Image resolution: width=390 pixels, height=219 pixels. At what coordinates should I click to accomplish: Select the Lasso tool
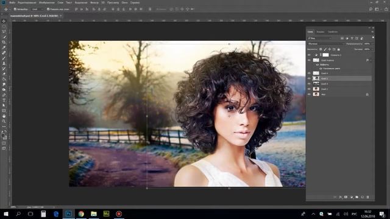pos(4,32)
